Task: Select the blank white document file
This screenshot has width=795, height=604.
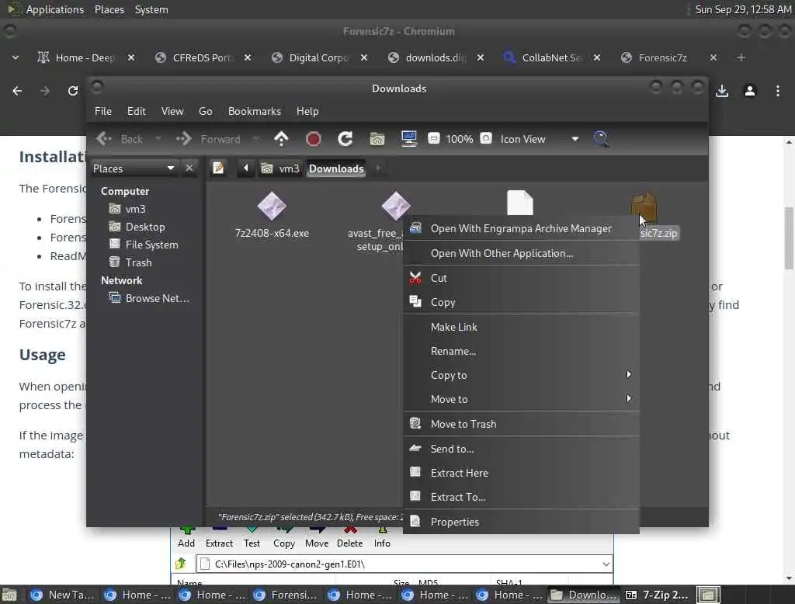Action: [x=519, y=203]
